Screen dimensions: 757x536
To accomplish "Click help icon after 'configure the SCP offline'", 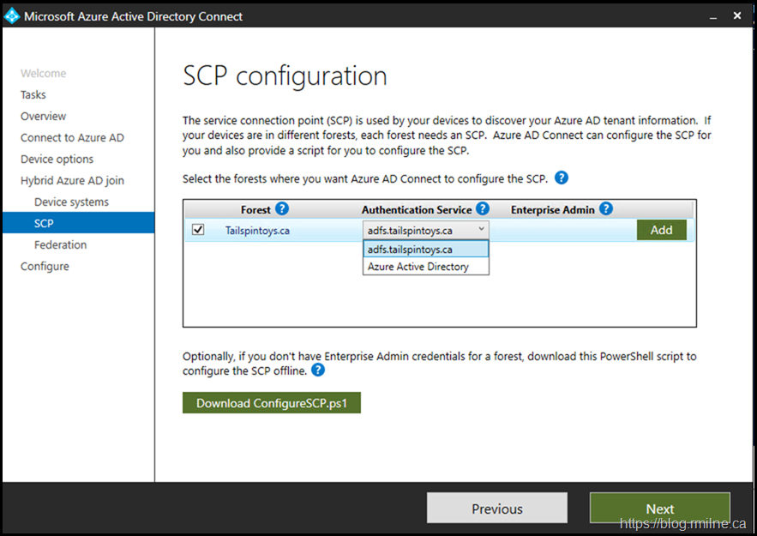I will coord(318,370).
